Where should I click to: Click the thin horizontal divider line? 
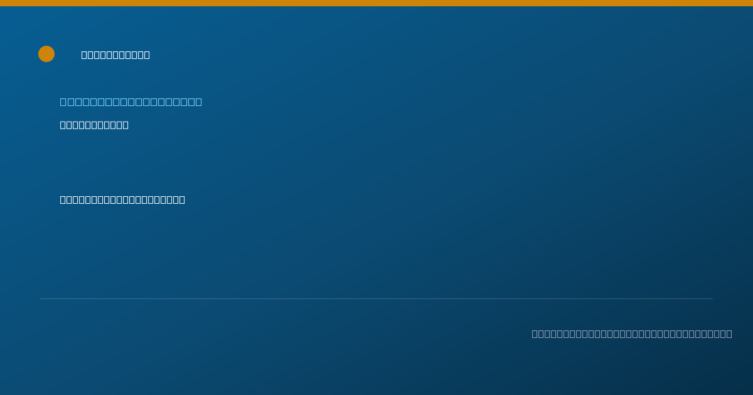(x=376, y=298)
